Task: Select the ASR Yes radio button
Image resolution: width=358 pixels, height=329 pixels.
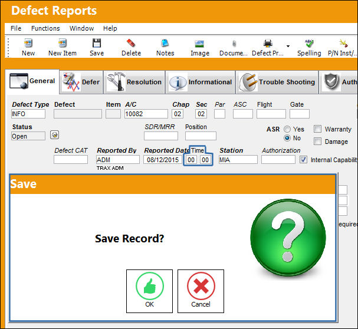Action: pyautogui.click(x=287, y=129)
